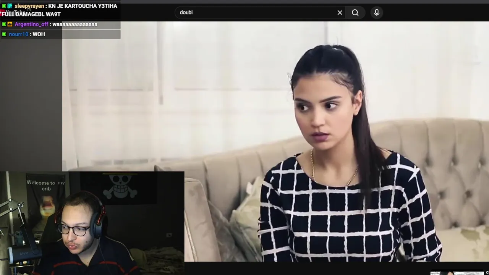Viewport: 489px width, 275px height.
Task: Click the Kick badge beside nourr10
Action: point(4,34)
